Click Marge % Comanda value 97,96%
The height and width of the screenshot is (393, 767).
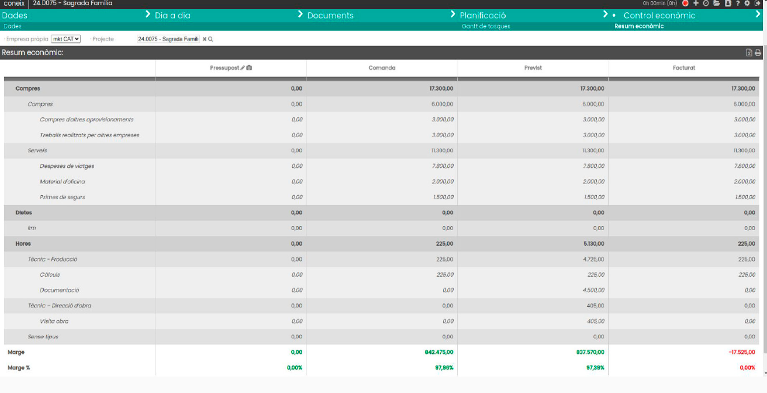click(444, 368)
